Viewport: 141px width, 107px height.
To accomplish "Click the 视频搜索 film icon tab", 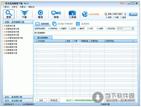I will click(37, 24).
